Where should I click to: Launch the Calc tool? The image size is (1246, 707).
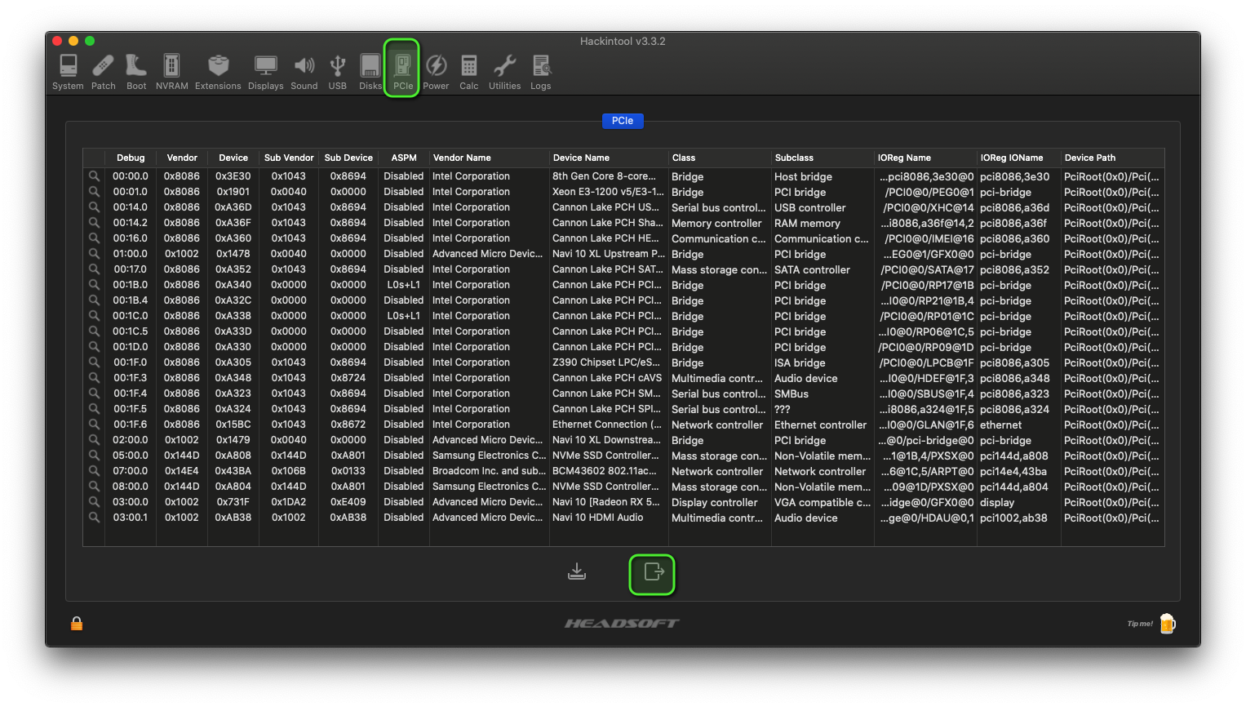click(x=469, y=71)
